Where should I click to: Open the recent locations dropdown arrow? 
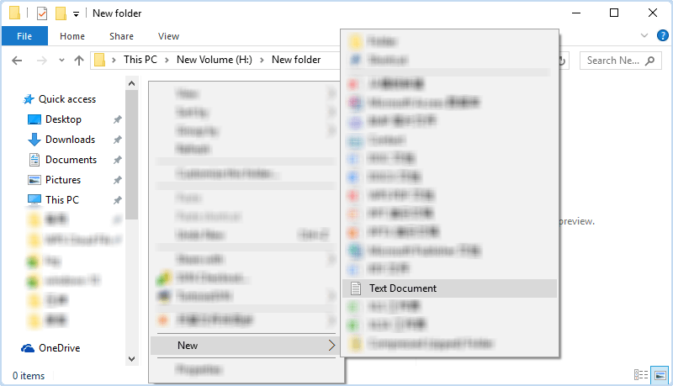click(x=61, y=61)
